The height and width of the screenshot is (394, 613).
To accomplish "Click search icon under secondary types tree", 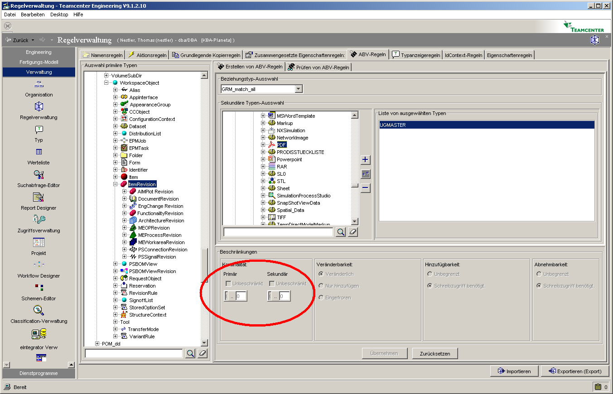I will coord(340,232).
